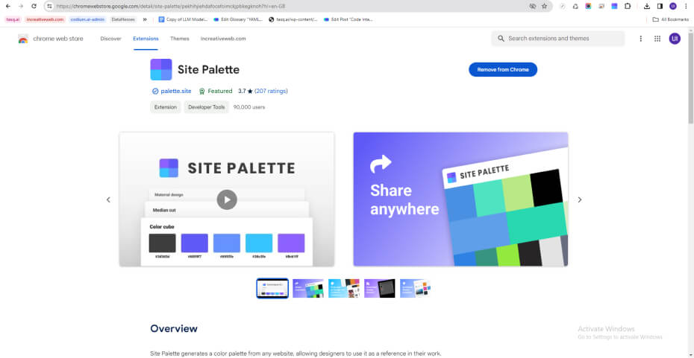Open the Edit Glossary YAML bookmark
This screenshot has width=694, height=358.
(x=238, y=19)
